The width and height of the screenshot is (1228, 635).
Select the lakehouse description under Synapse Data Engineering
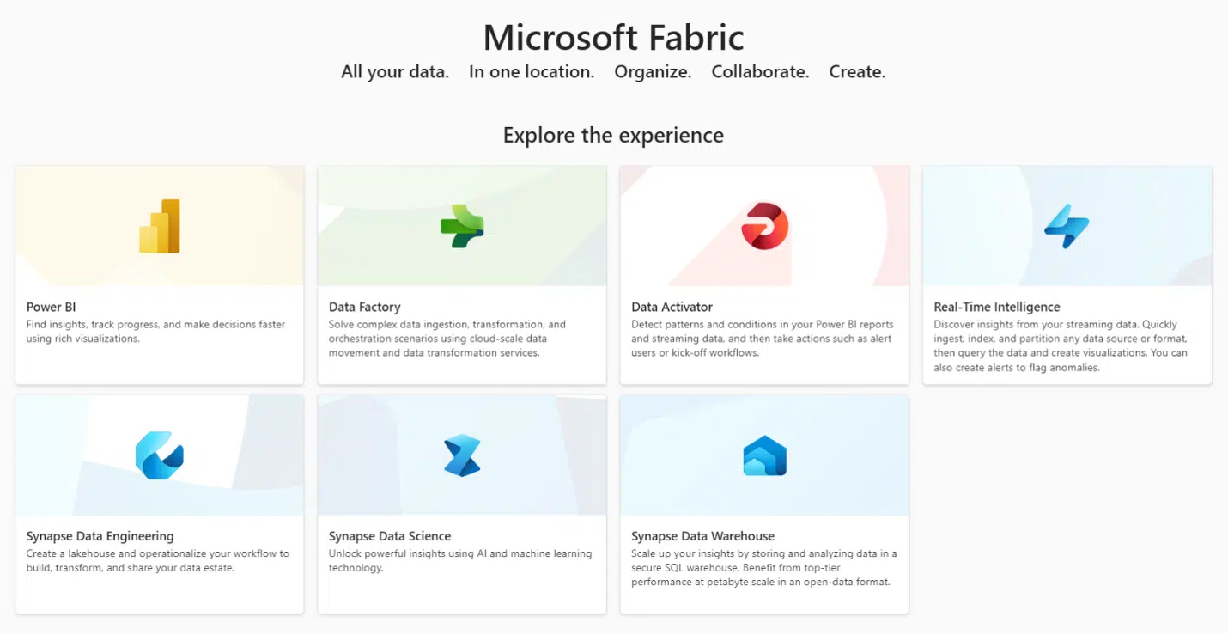click(158, 561)
